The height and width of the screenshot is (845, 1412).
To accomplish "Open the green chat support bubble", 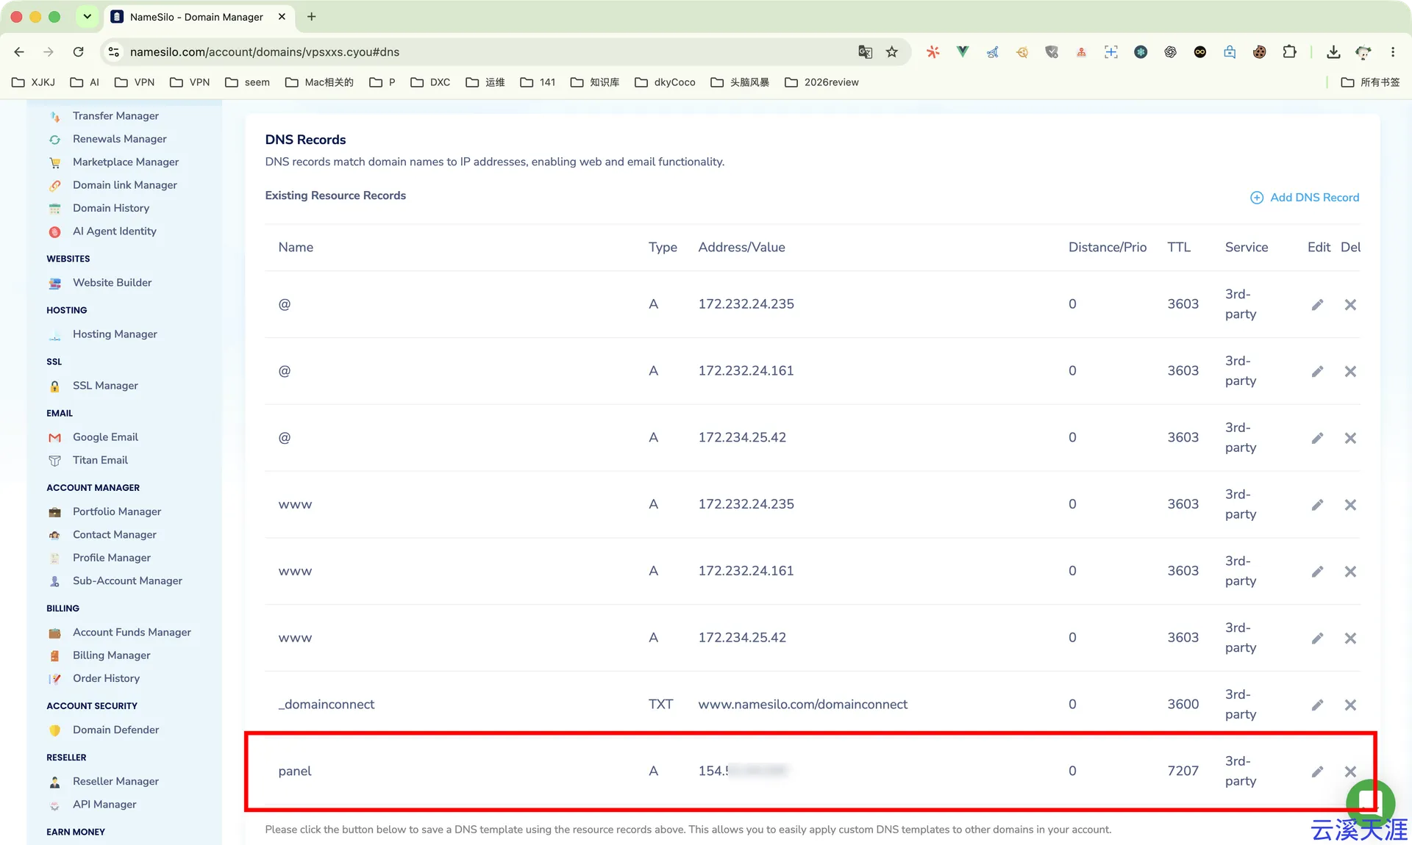I will click(x=1369, y=802).
